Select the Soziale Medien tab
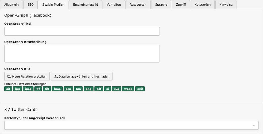 53,5
